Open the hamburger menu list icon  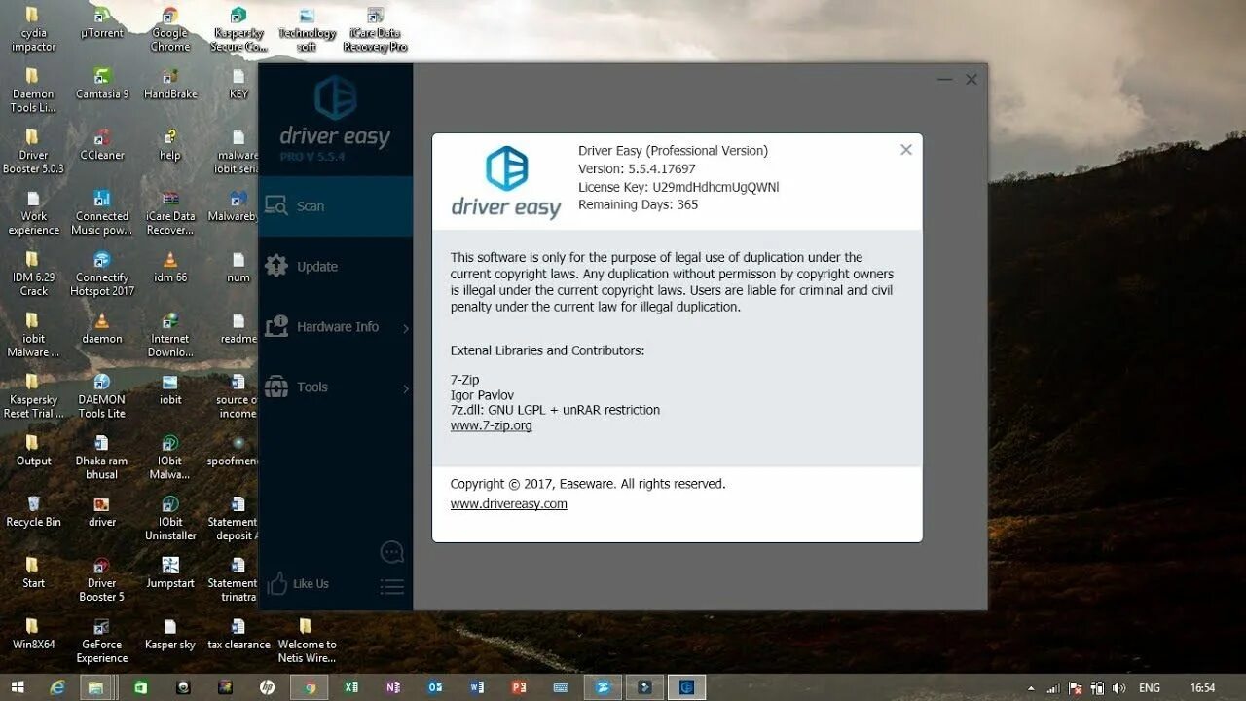391,587
